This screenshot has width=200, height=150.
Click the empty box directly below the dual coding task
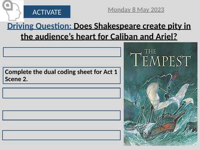[x=62, y=93]
